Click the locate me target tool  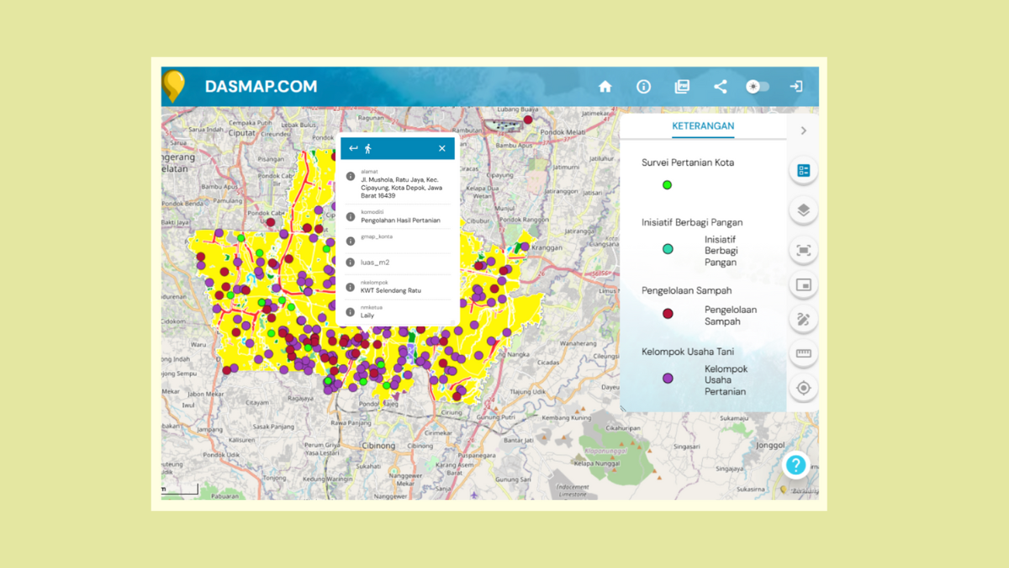tap(803, 388)
